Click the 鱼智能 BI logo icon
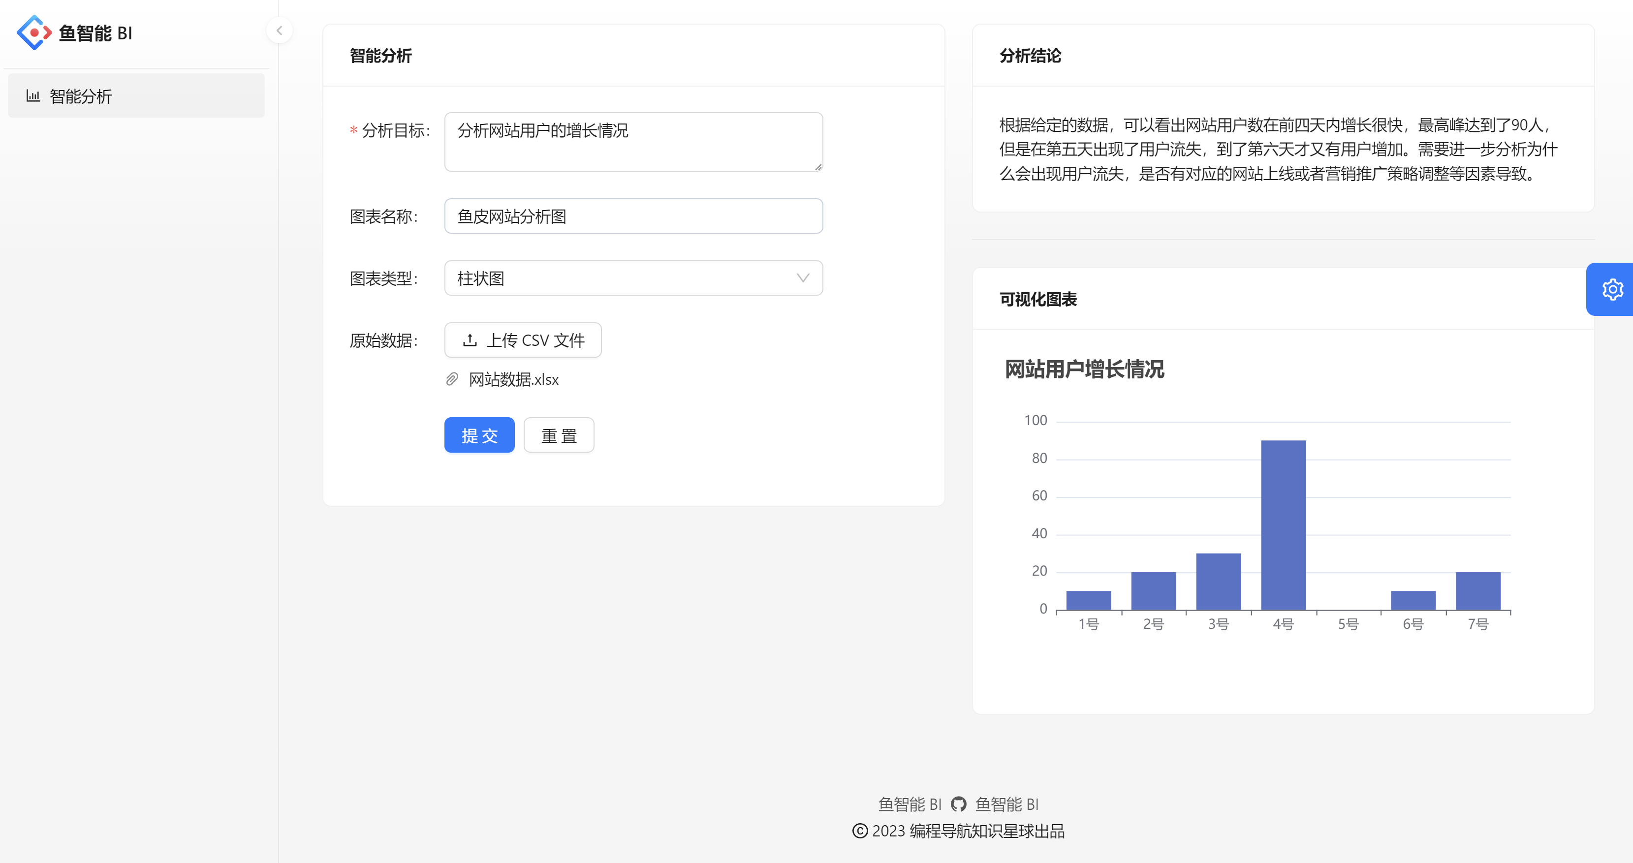 point(33,32)
